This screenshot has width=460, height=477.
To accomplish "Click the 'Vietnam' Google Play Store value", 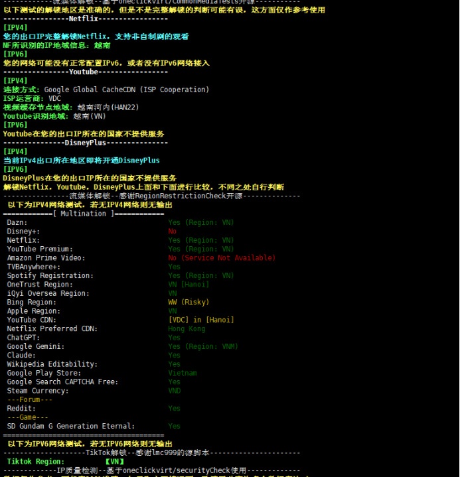I will (x=183, y=373).
